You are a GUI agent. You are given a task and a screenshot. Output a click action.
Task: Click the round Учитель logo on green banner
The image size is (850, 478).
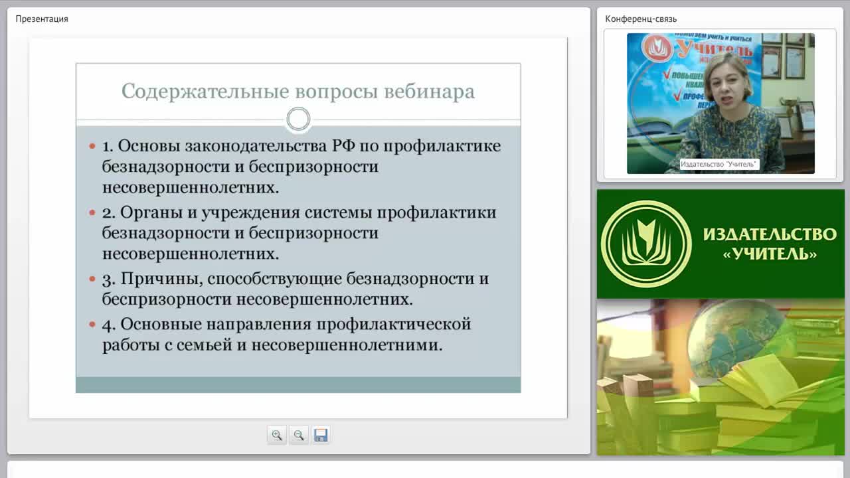tap(646, 244)
